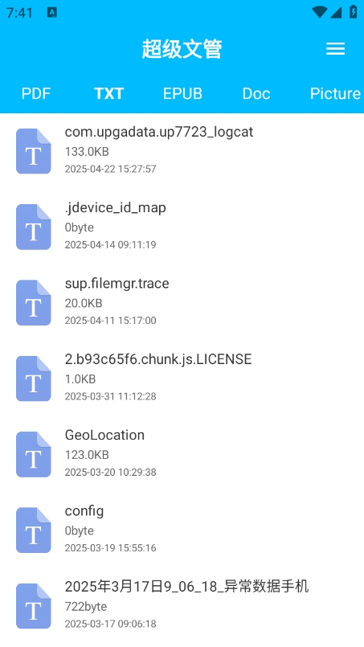Switch to the EPUB tab
This screenshot has width=364, height=647.
(x=182, y=94)
